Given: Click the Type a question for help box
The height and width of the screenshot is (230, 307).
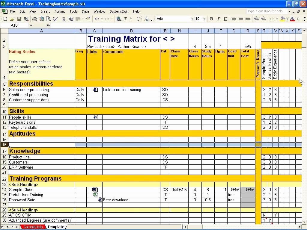Looking at the screenshot, I should tap(267, 11).
